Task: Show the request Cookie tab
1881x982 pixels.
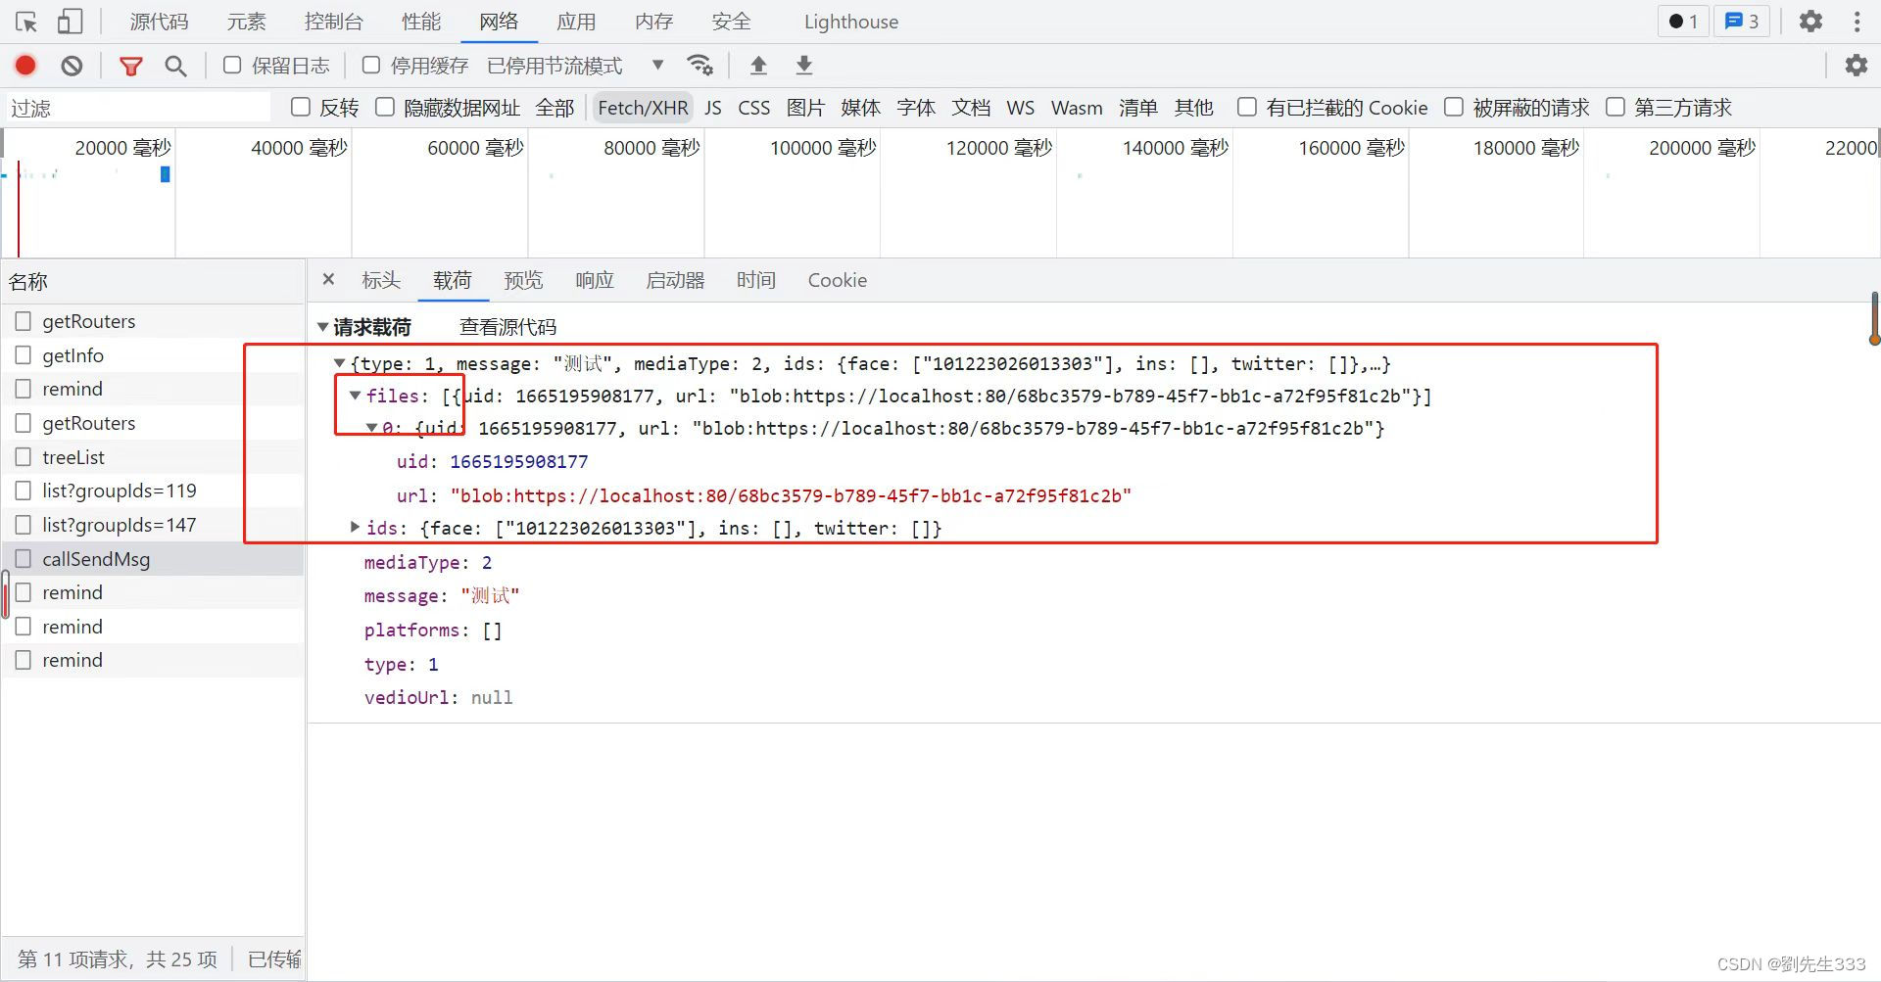Action: coord(837,280)
